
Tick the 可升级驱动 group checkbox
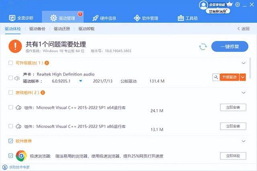pos(11,63)
